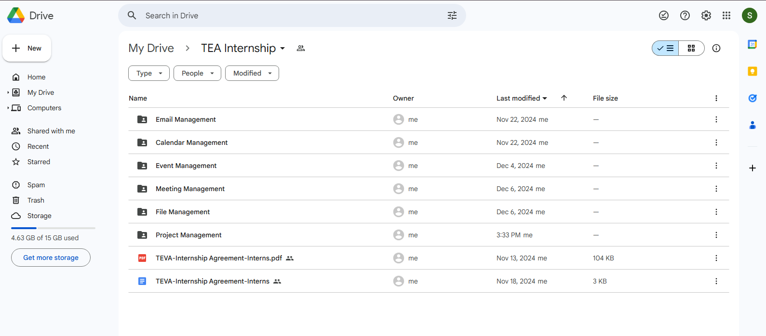Open Drive settings gear icon
This screenshot has height=336, width=766.
[x=706, y=15]
